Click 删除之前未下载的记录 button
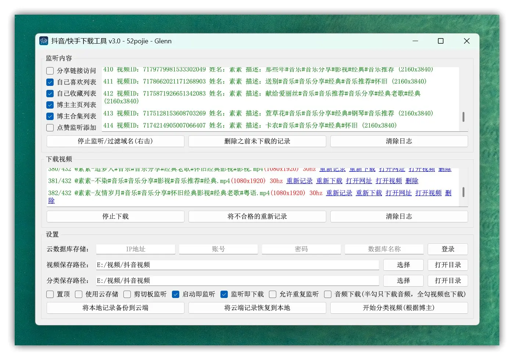514x360 pixels. [257, 141]
